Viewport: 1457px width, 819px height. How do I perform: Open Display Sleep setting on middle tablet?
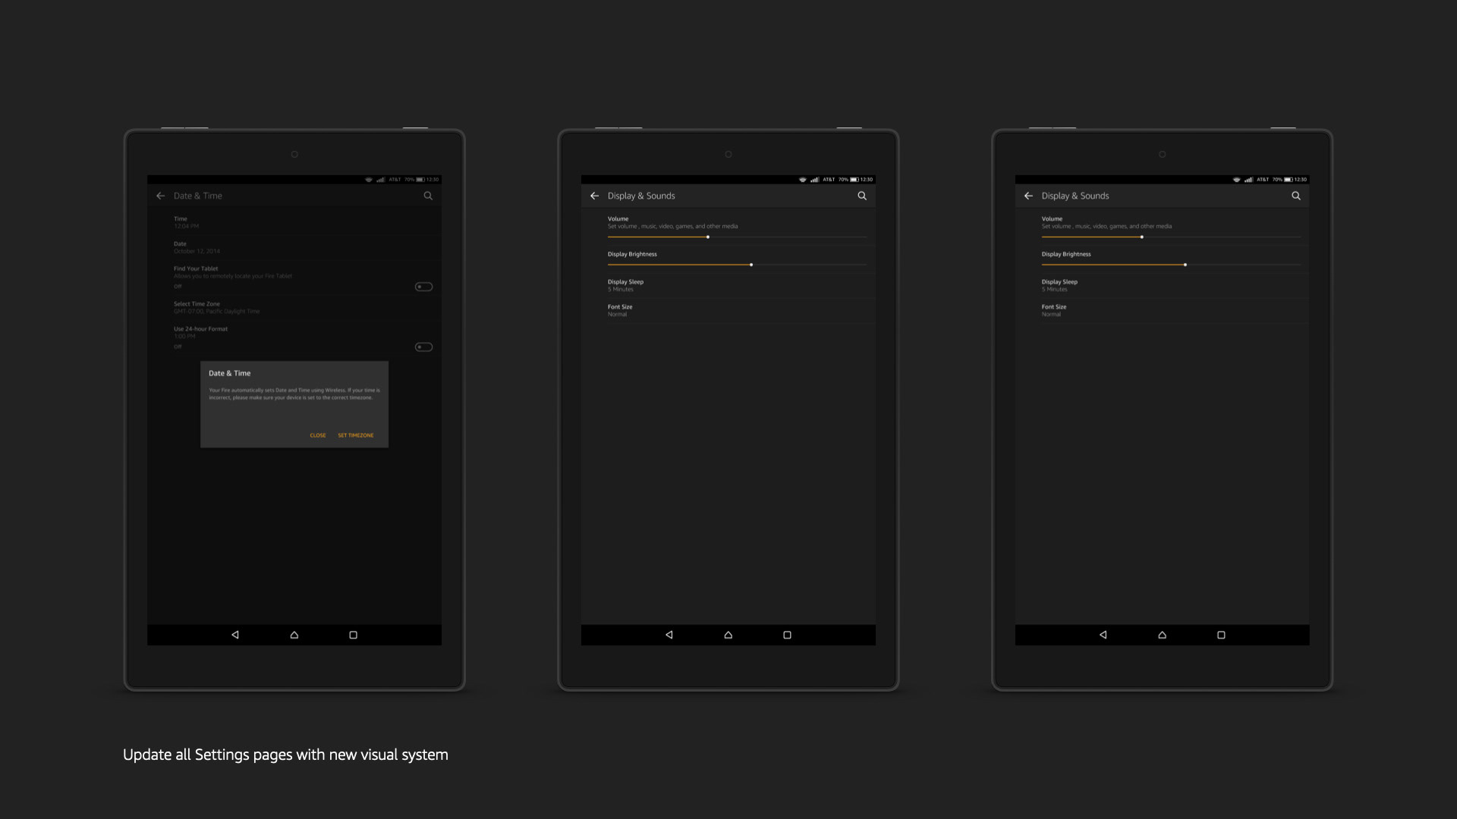(625, 285)
